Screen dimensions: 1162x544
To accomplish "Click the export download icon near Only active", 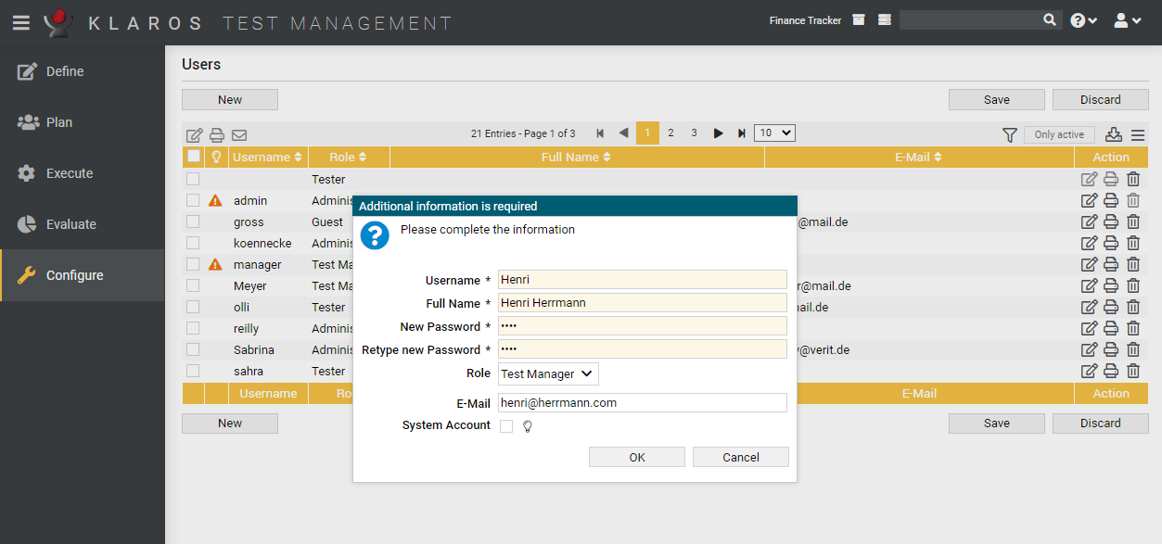I will pyautogui.click(x=1114, y=134).
